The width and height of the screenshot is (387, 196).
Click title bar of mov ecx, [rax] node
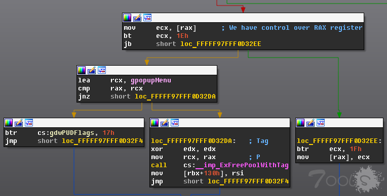(x=243, y=18)
